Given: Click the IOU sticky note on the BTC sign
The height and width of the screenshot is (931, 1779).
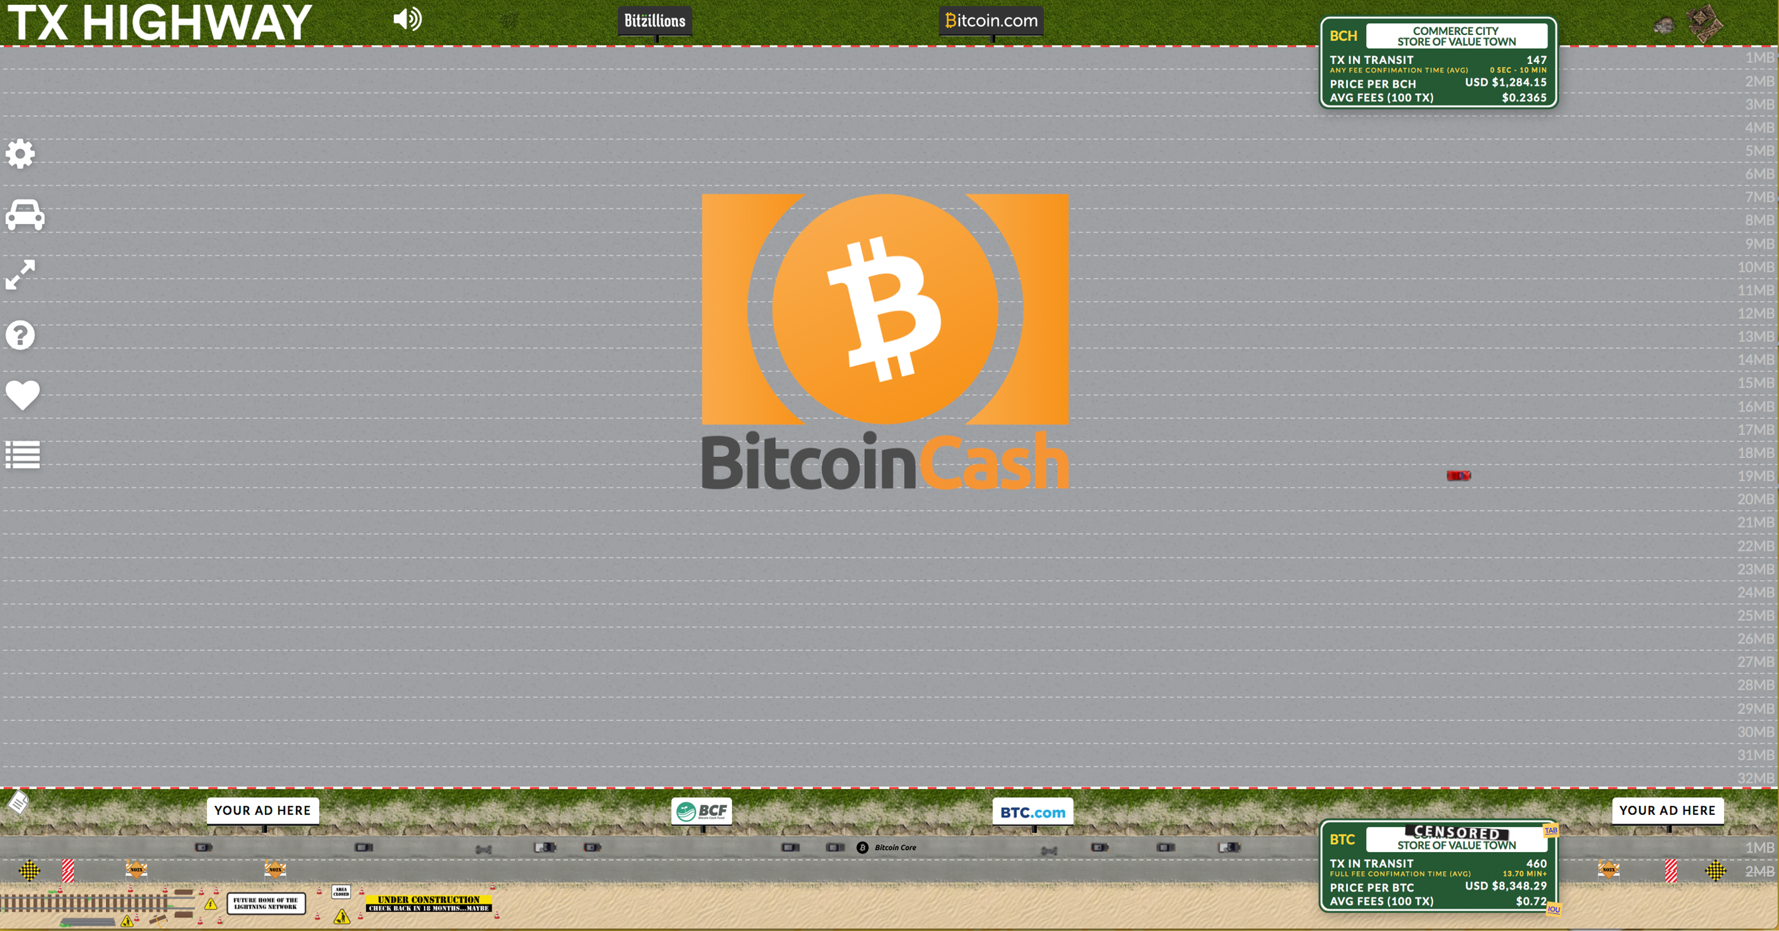Looking at the screenshot, I should (1554, 909).
